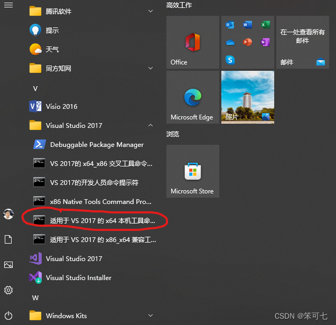Open x86 Native Tools Command Prompt
The height and width of the screenshot is (325, 336).
coord(93,201)
